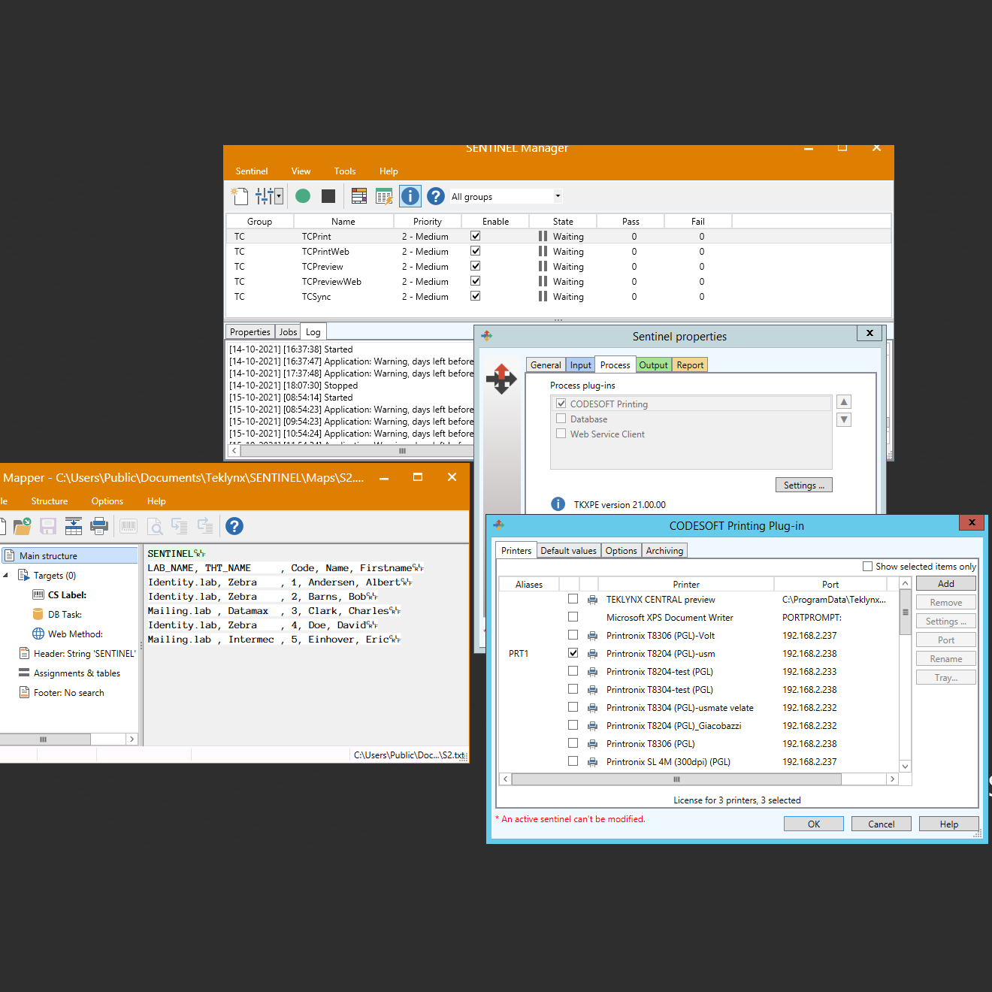Viewport: 992px width, 992px height.
Task: Open the sentinel settings sliders icon
Action: [264, 196]
